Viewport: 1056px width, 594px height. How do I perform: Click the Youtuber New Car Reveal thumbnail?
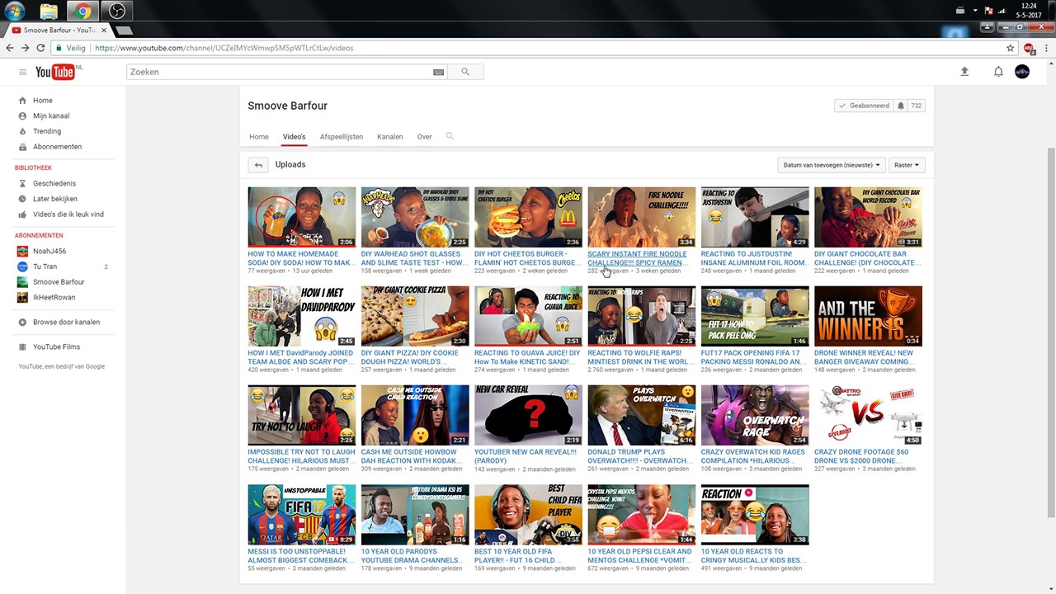coord(528,415)
